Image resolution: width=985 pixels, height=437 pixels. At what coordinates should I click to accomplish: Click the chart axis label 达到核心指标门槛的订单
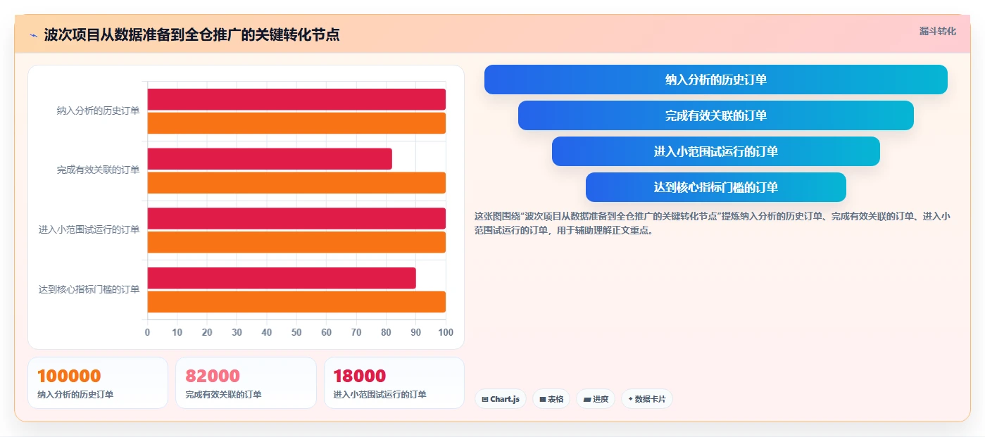[x=89, y=289]
